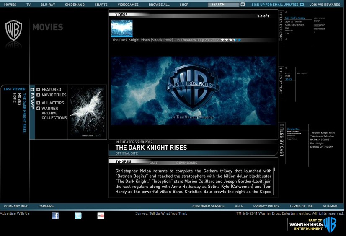346x236 pixels.
Task: Open the Blu-ray menu item
Action: pyautogui.click(x=48, y=5)
